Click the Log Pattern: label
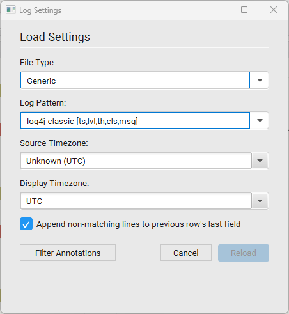This screenshot has width=289, height=314. tap(43, 103)
